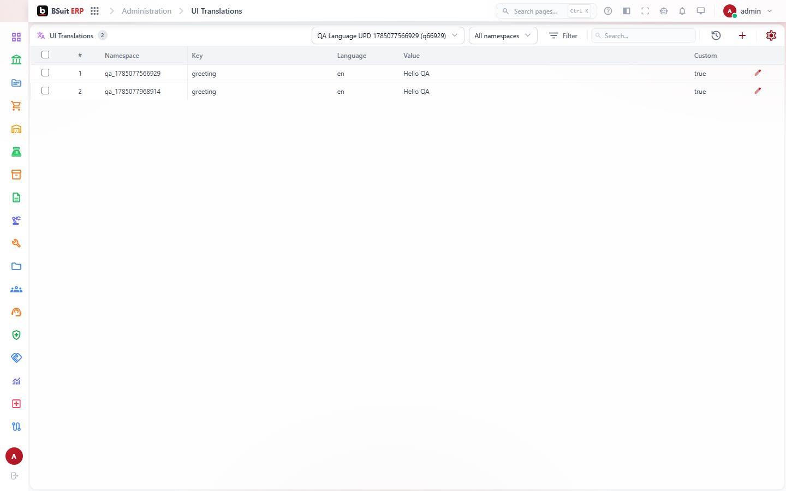Go to Administration breadcrumb
The height and width of the screenshot is (491, 786).
coord(146,11)
